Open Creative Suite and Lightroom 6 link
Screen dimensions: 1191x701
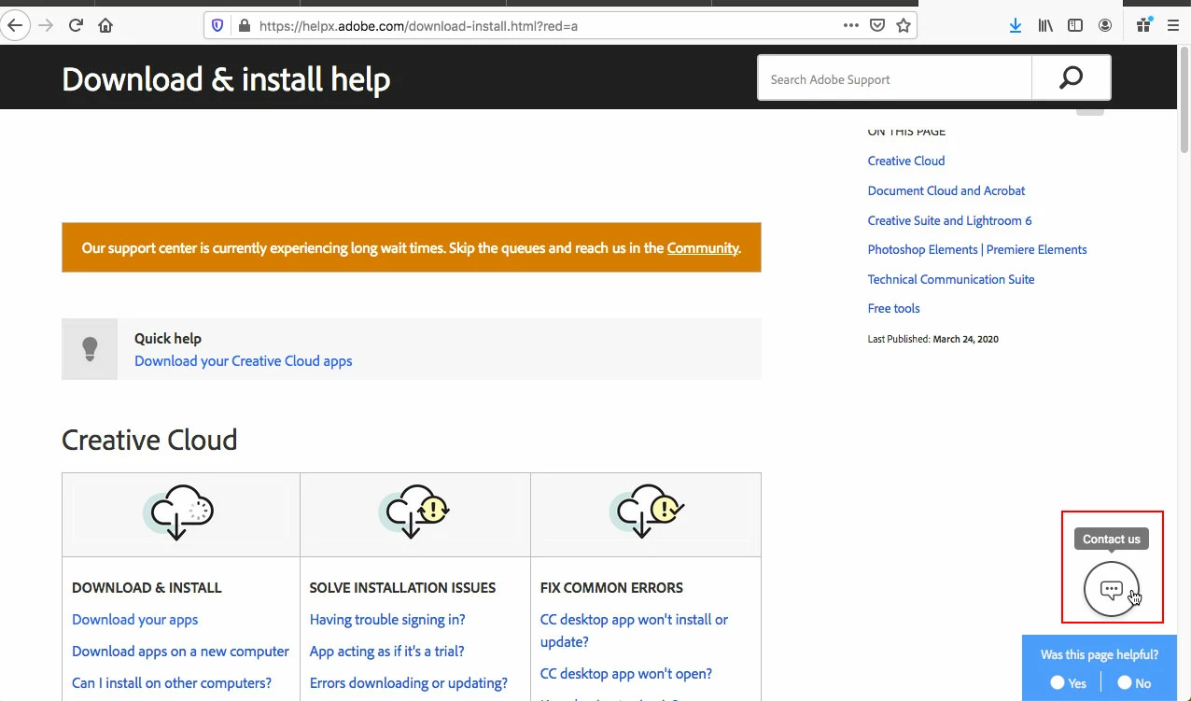pos(949,220)
